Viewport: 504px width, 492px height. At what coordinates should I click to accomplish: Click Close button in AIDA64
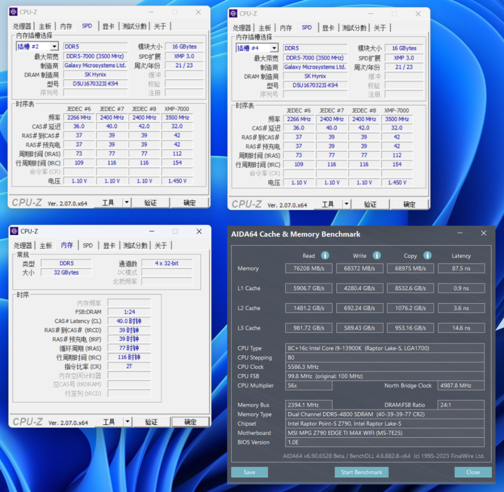coord(473,472)
